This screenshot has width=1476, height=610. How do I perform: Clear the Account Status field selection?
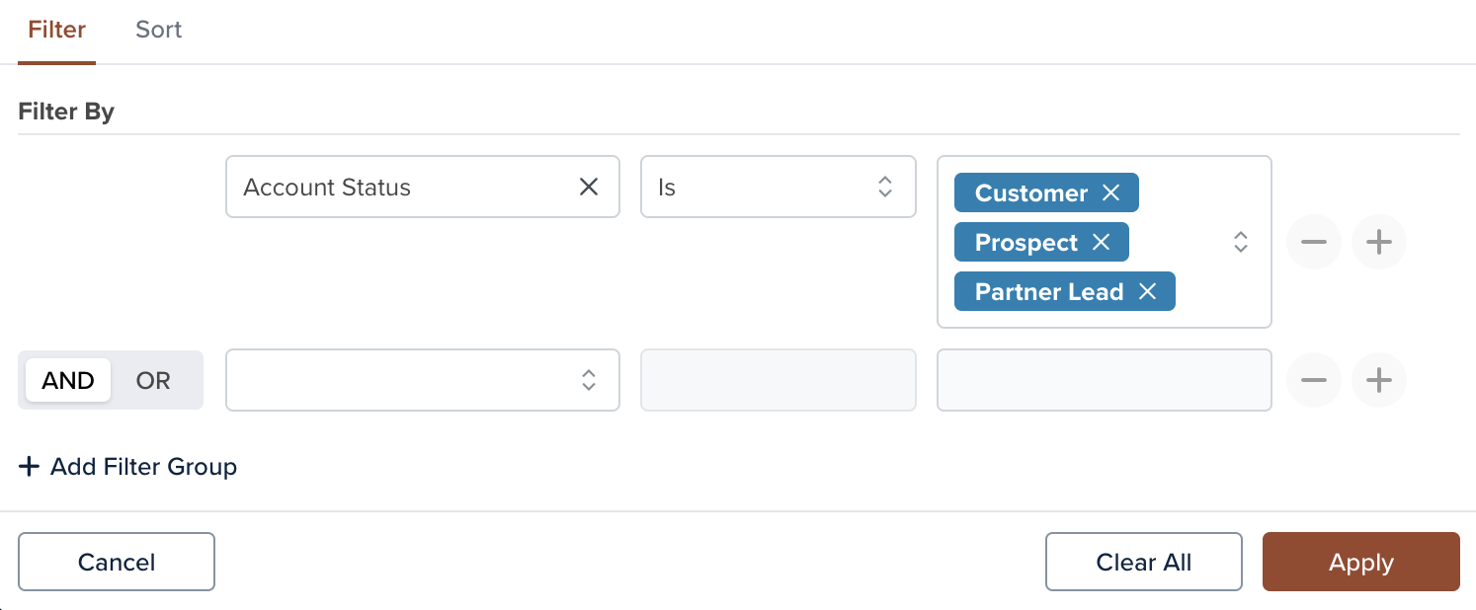(x=589, y=187)
